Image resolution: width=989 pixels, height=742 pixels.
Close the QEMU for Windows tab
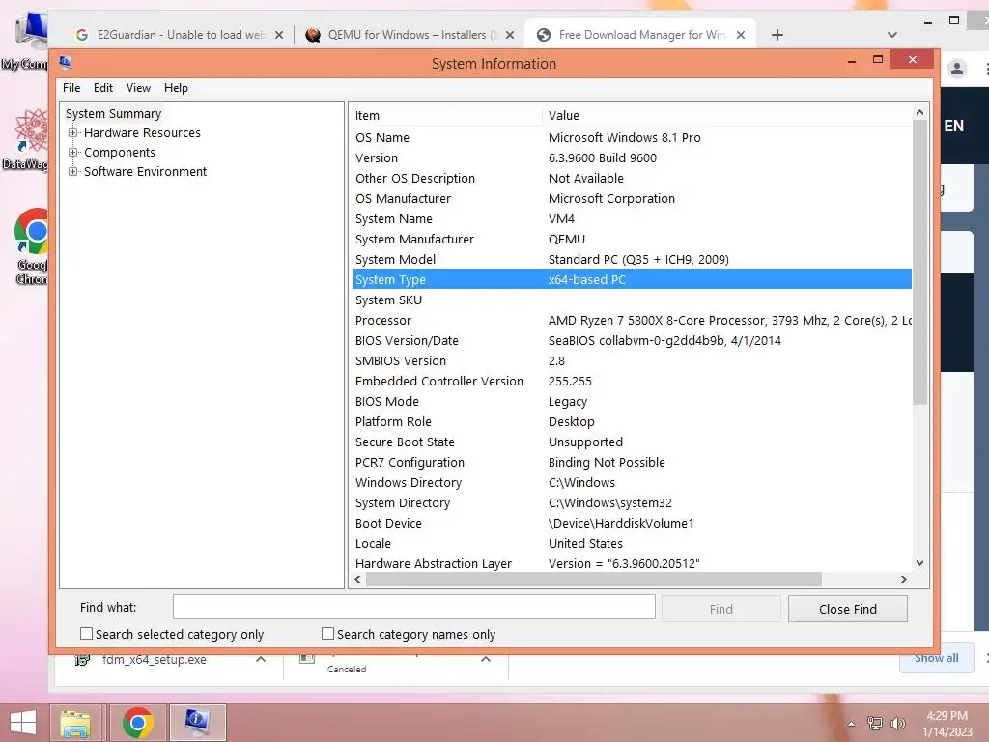coord(510,35)
